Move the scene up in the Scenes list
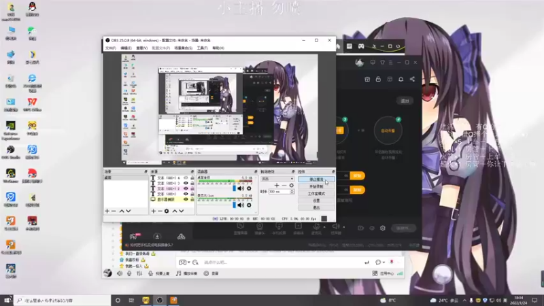 122,211
